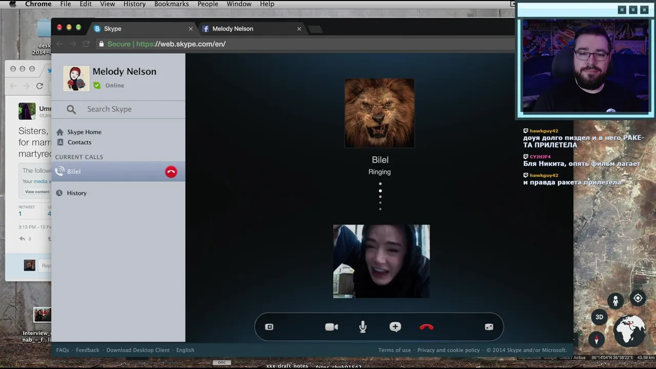The height and width of the screenshot is (369, 656).
Task: Open Terms of use link
Action: [x=395, y=350]
